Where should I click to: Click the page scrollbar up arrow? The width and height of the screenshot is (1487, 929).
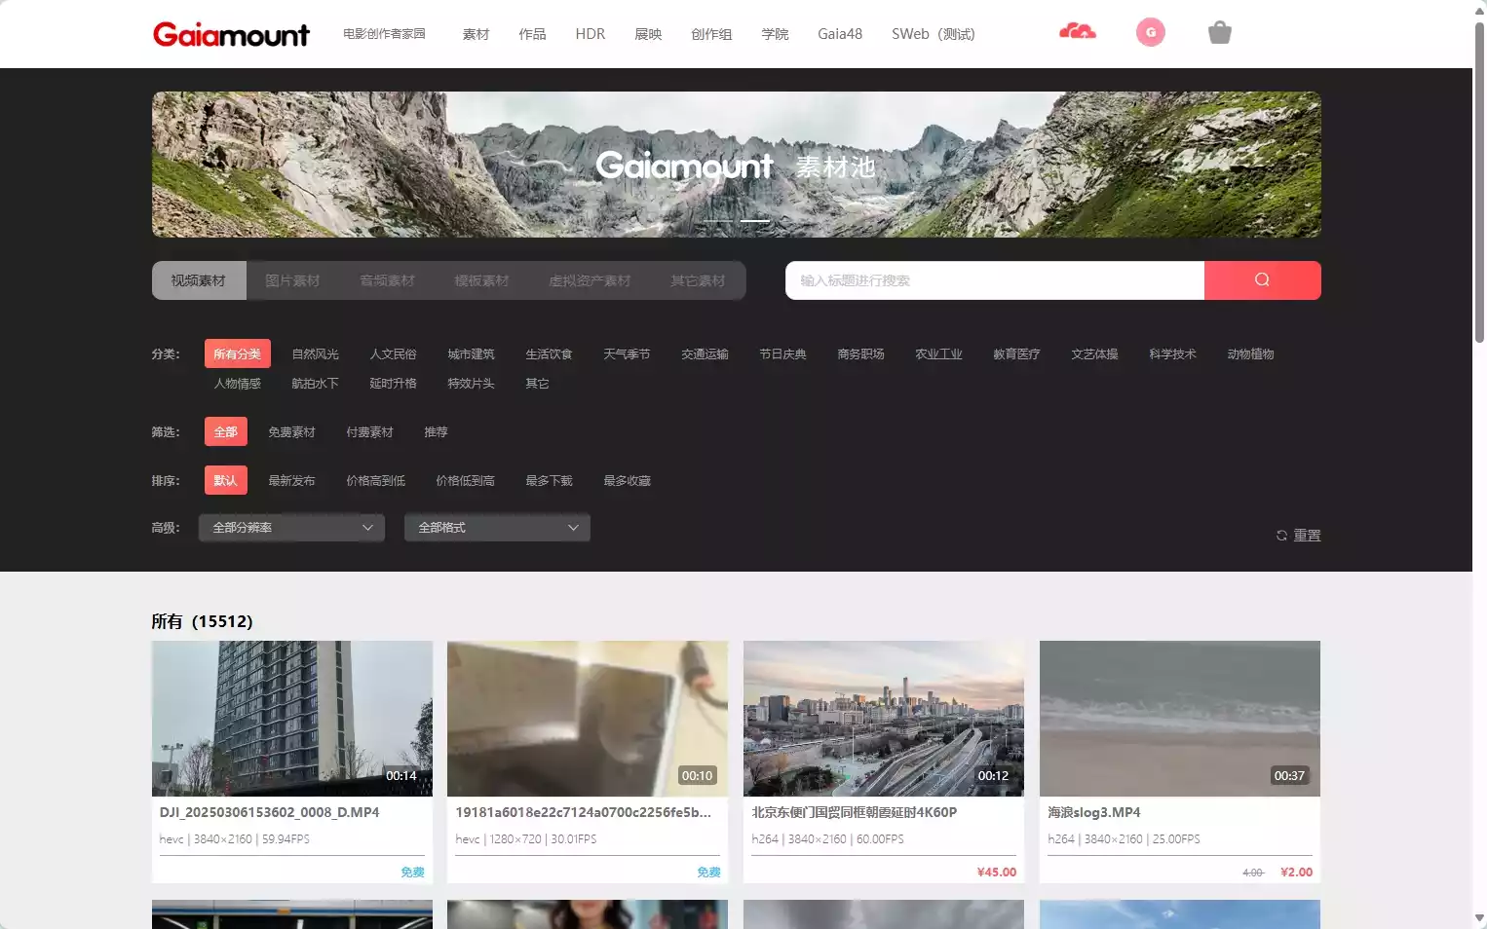pyautogui.click(x=1479, y=10)
